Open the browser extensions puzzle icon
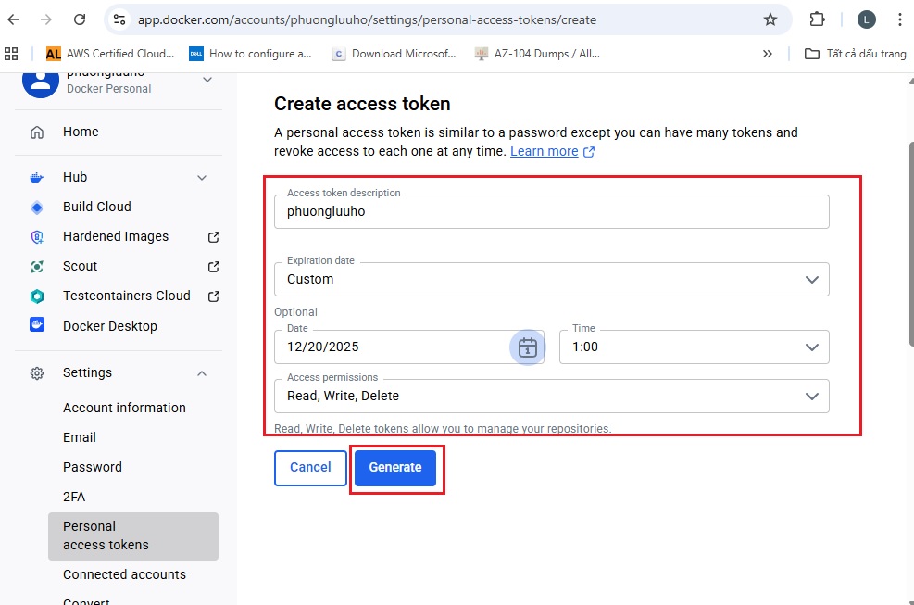 pyautogui.click(x=817, y=19)
